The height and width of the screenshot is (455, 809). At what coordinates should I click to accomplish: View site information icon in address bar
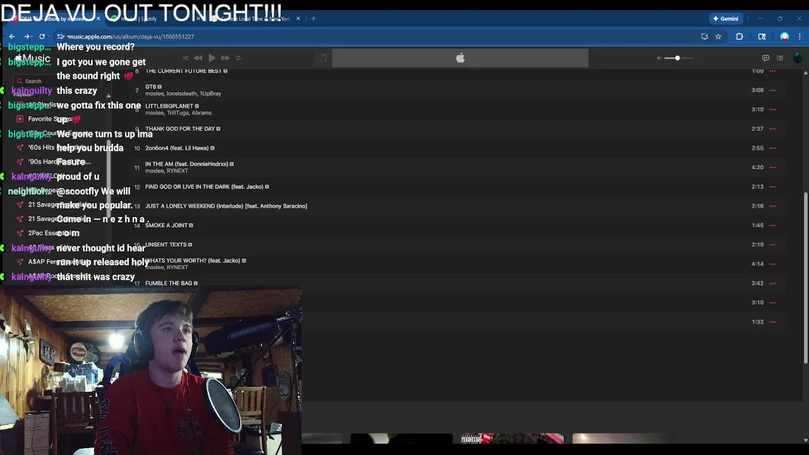tap(61, 37)
